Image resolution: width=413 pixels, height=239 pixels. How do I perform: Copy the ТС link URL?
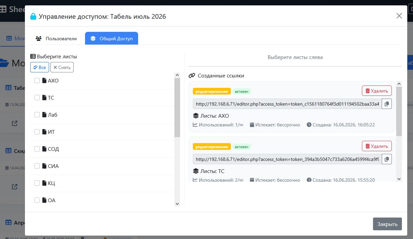(387, 159)
